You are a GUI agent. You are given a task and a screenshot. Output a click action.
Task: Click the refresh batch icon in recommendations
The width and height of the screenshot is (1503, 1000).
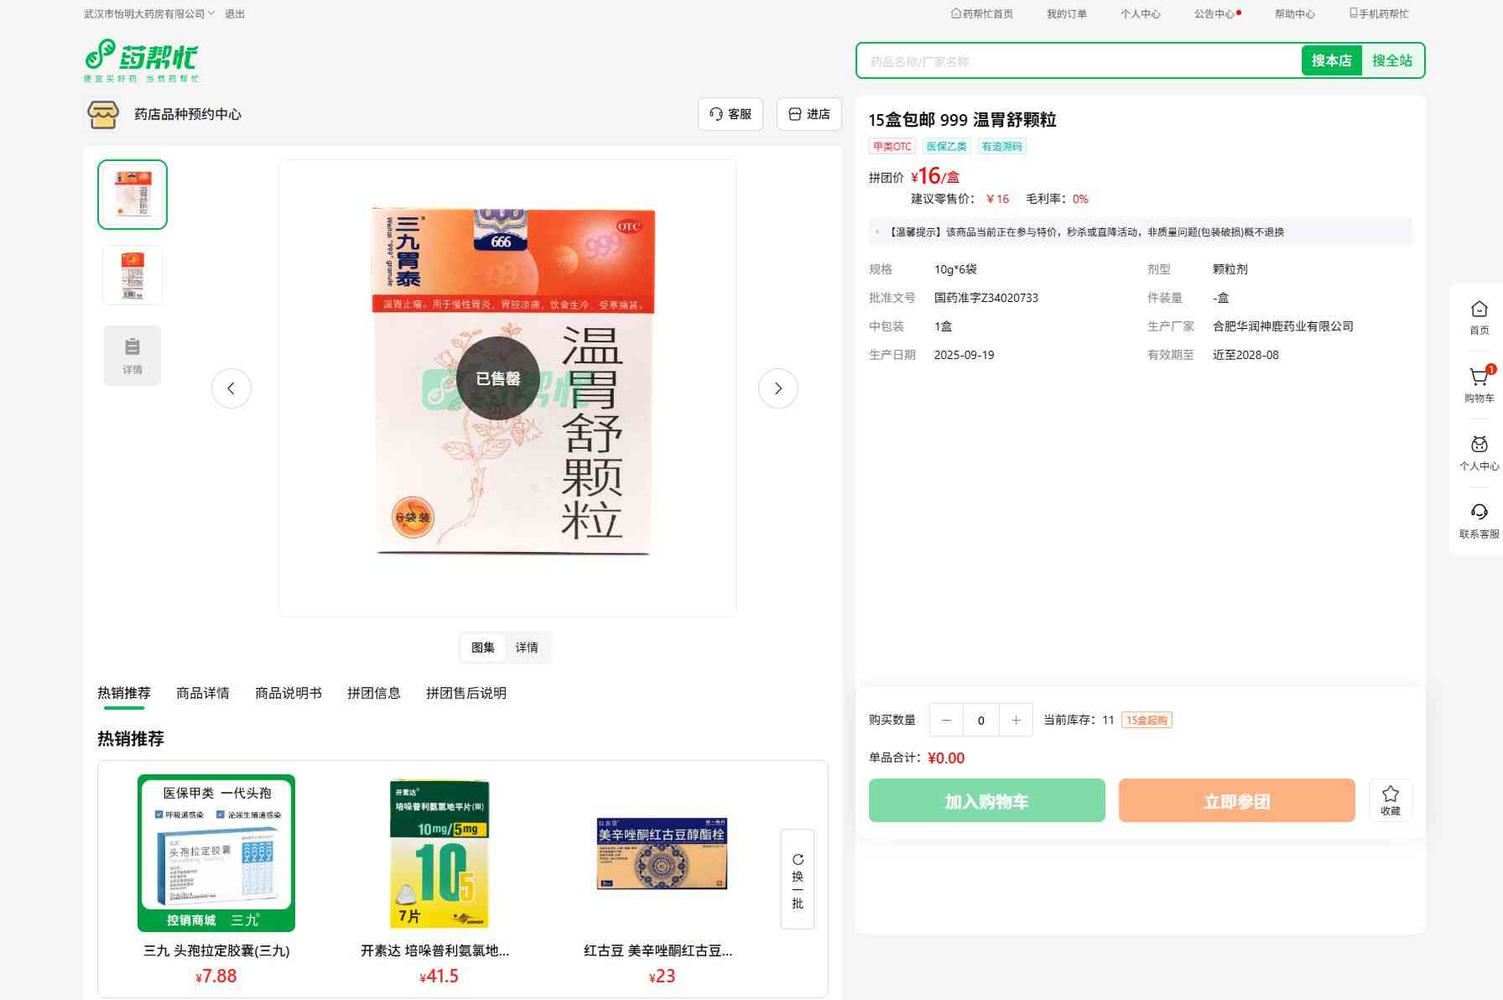798,860
